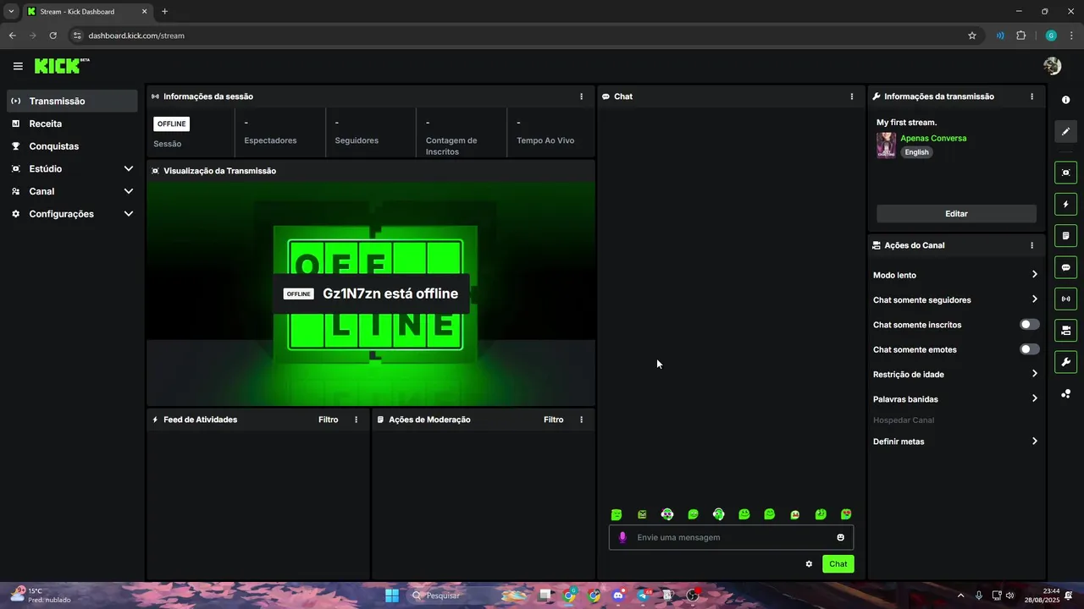Select Conquistas in the left sidebar

point(71,146)
